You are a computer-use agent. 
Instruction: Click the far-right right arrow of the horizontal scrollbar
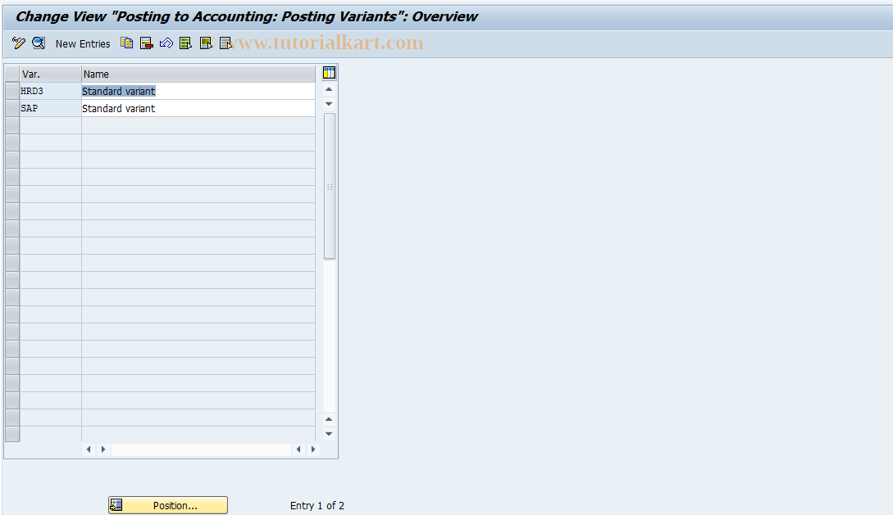pyautogui.click(x=312, y=449)
